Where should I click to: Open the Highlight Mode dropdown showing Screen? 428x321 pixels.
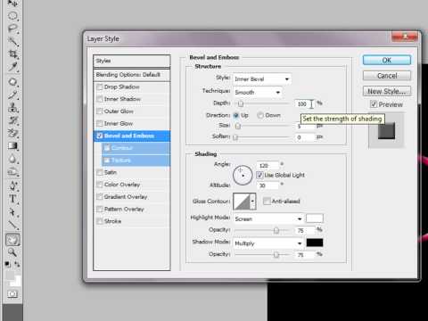tap(268, 219)
